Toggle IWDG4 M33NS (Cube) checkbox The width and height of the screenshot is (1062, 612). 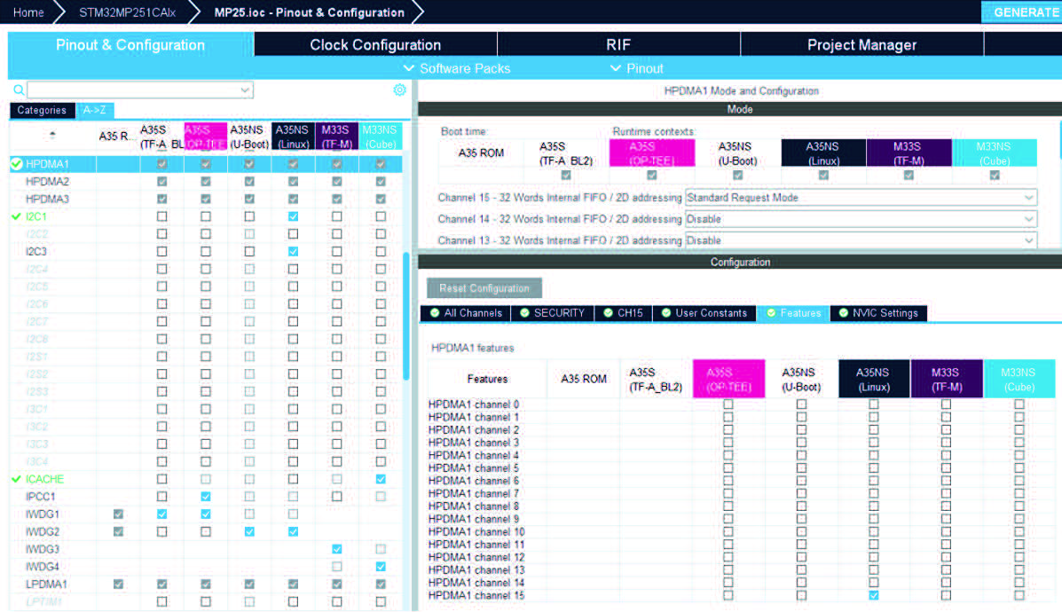tap(381, 567)
